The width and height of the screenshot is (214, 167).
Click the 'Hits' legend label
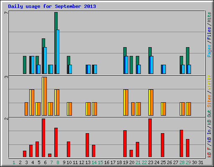tap(209, 17)
